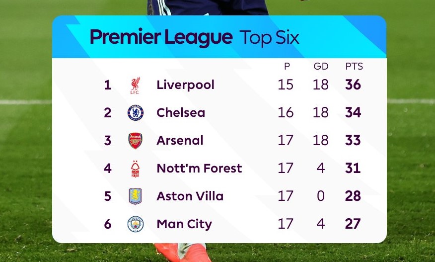Click the P column header
Screen dimensions: 435x262
click(287, 67)
